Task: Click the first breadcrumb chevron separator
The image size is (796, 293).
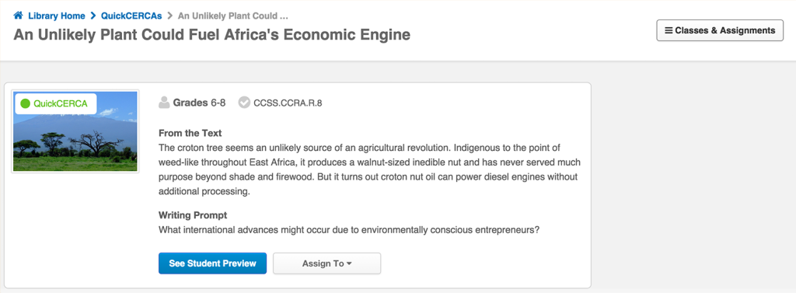Action: (x=93, y=16)
